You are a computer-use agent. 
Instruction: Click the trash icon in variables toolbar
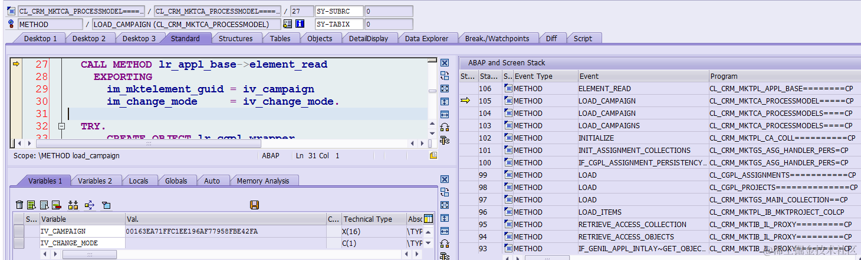click(19, 205)
